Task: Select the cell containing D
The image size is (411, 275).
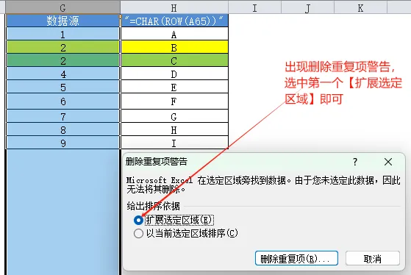Action: pyautogui.click(x=174, y=74)
